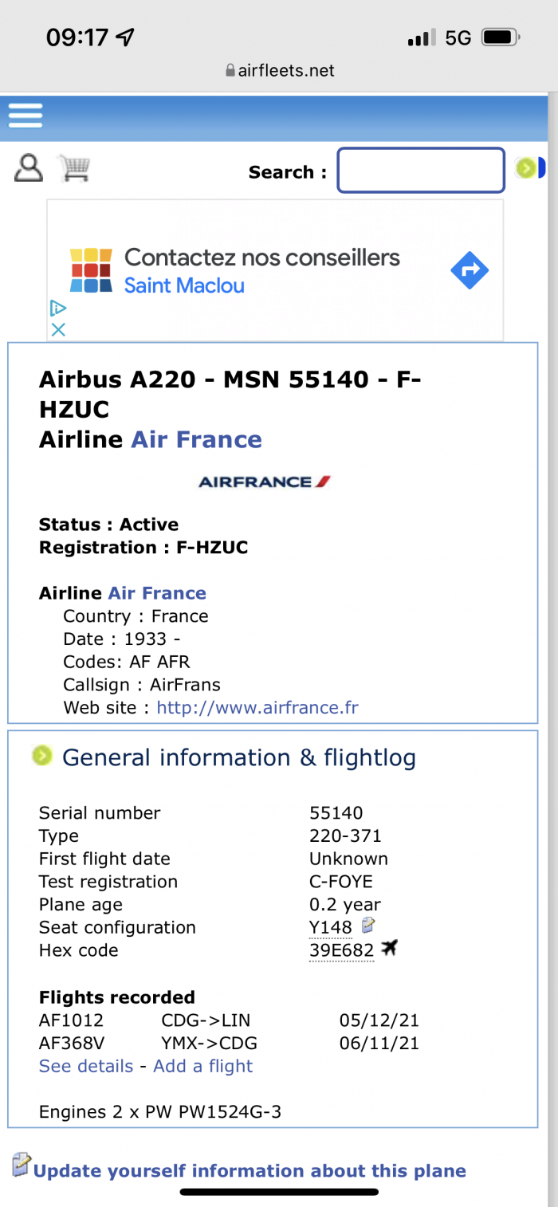Click the green search go button
This screenshot has height=1207, width=558.
526,168
